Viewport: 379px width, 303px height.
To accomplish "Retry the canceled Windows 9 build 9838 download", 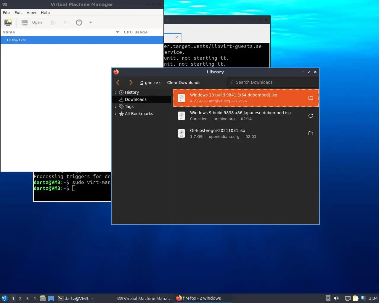I will (311, 116).
